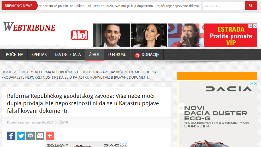Click the BREAKING NEWS label
The height and width of the screenshot is (147, 261).
click(x=19, y=6)
